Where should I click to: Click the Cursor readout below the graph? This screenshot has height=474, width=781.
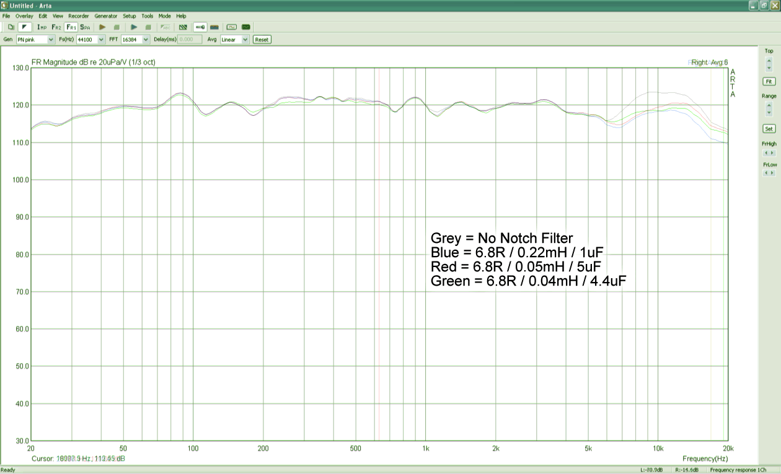78,459
